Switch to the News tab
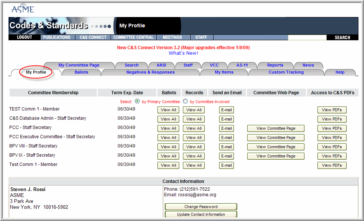The image size is (364, 221). point(308,65)
